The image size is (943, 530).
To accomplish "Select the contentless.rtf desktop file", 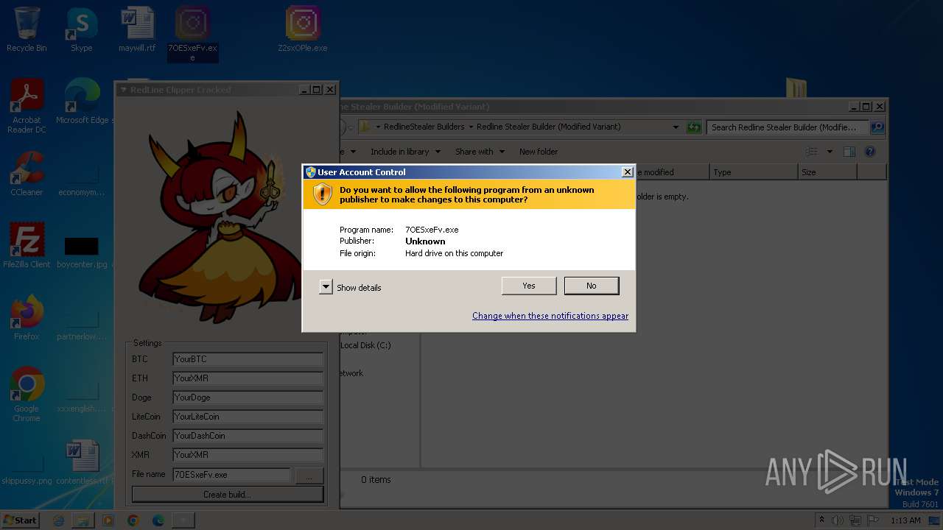I will [82, 462].
